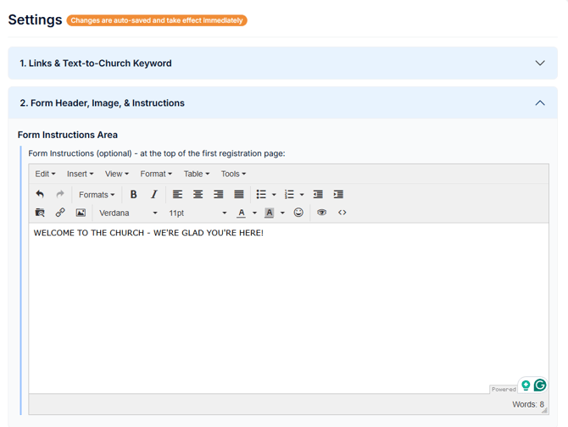Image resolution: width=568 pixels, height=427 pixels.
Task: Insert a bullet list
Action: point(261,194)
